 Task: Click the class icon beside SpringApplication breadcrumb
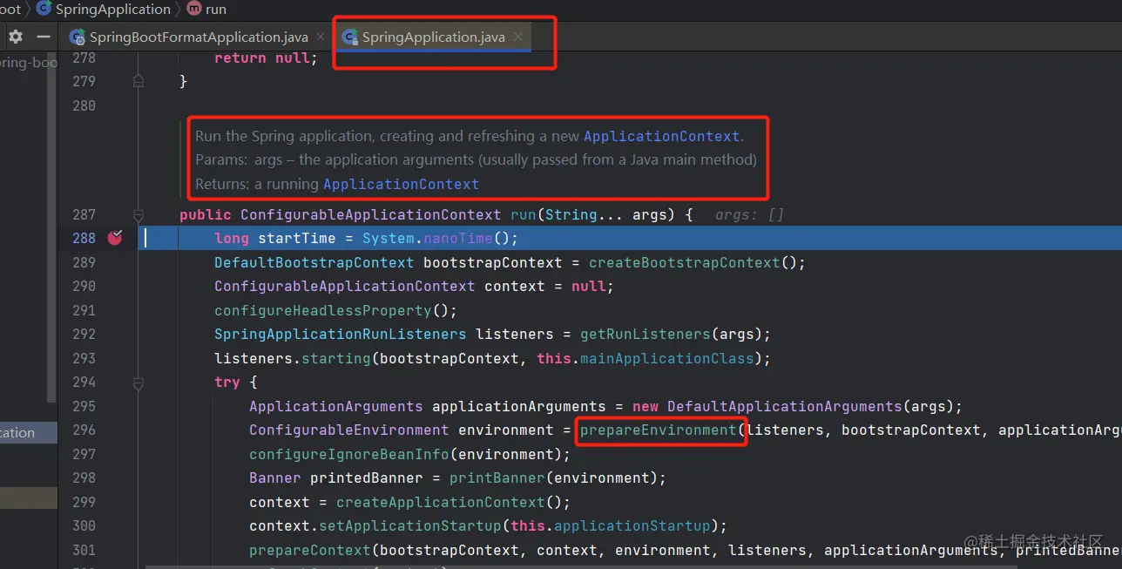44,9
